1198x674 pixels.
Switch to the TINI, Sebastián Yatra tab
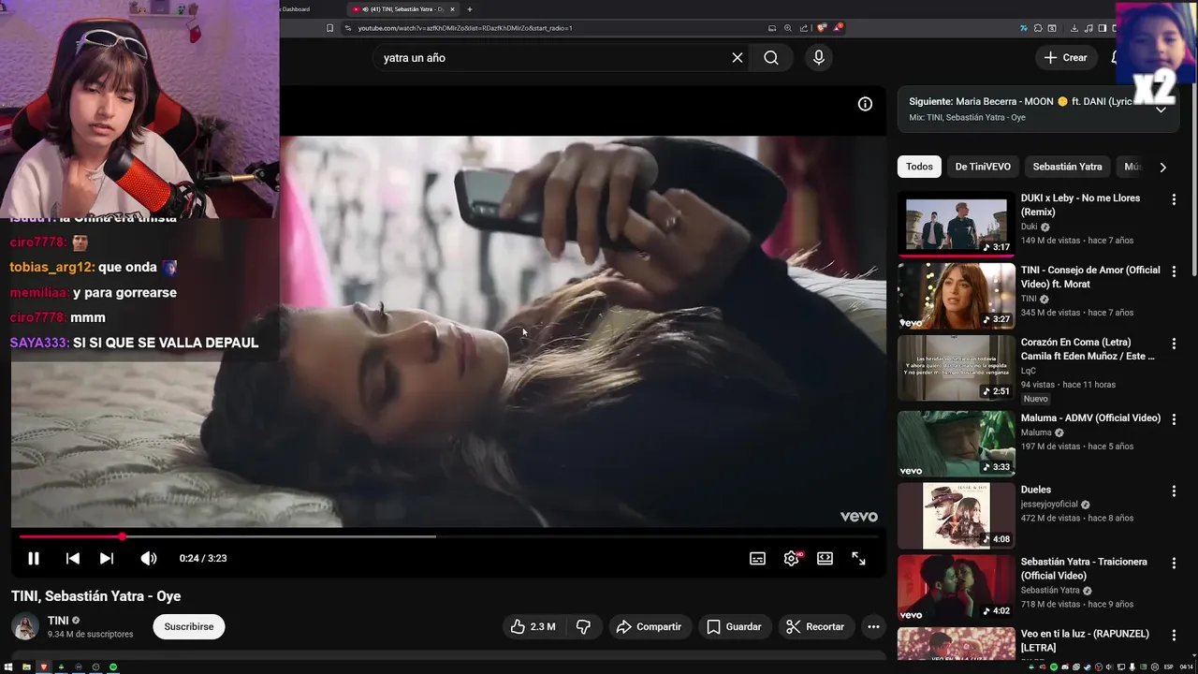[402, 9]
